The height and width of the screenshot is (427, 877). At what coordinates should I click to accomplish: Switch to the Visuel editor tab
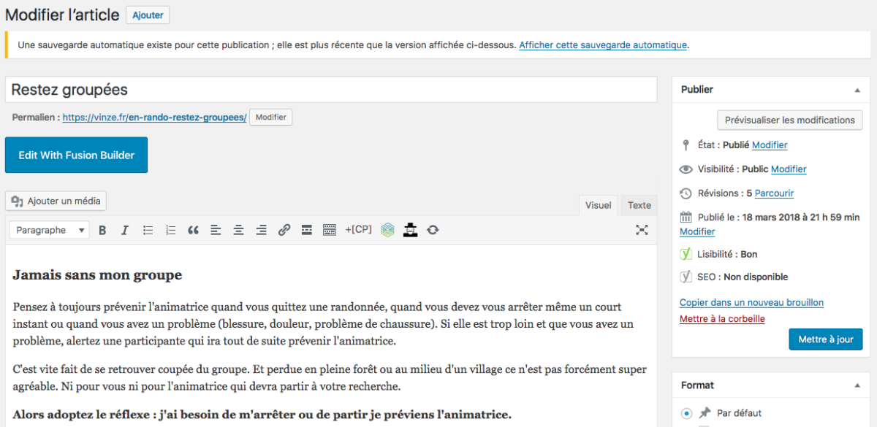(598, 205)
